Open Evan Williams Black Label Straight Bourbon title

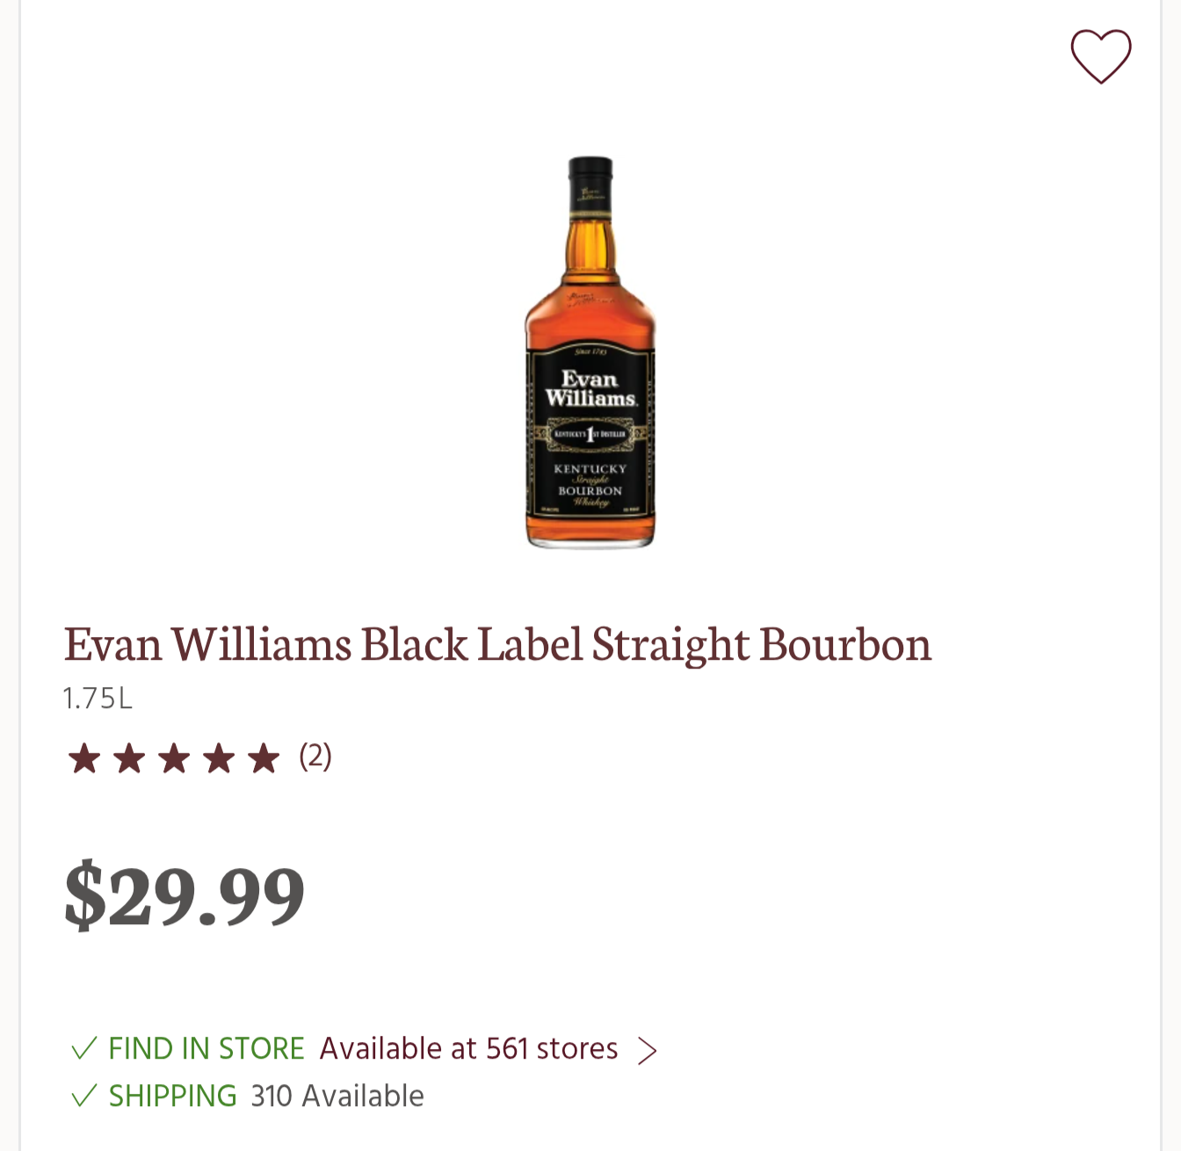coord(497,645)
